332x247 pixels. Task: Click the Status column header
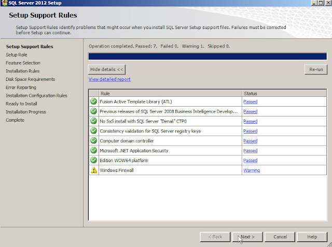284,93
